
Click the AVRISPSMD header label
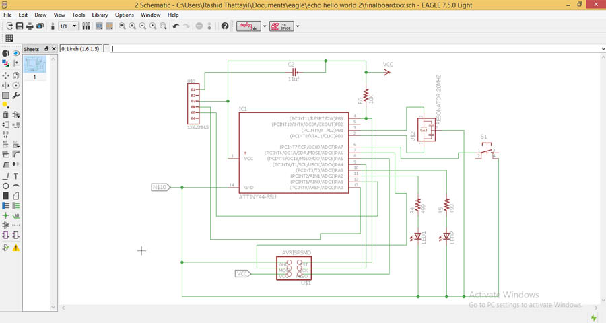click(296, 253)
